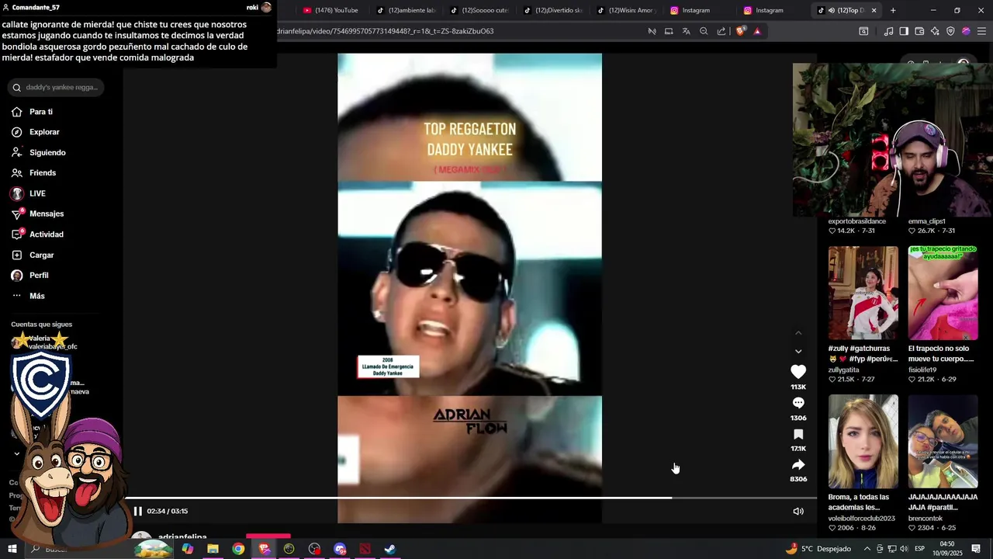Viewport: 993px width, 559px height.
Task: Open the Leo AI sparkle icon
Action: pyautogui.click(x=935, y=31)
